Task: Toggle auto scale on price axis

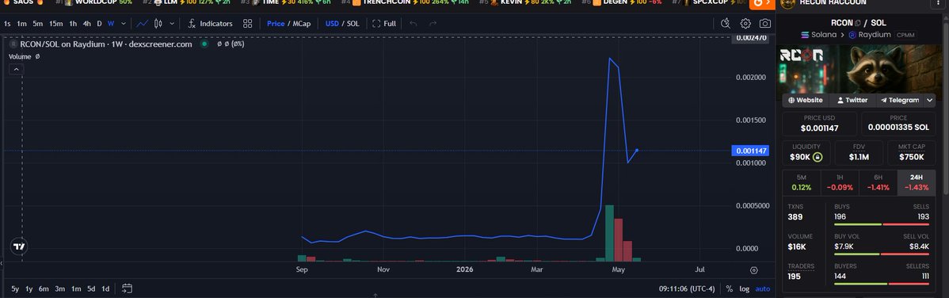Action: pyautogui.click(x=763, y=289)
